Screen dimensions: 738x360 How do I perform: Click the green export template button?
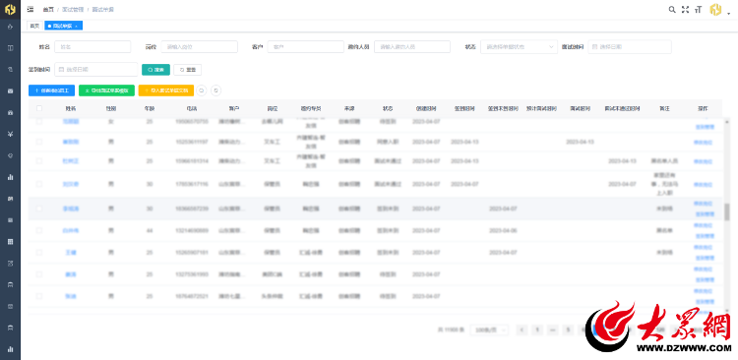pyautogui.click(x=107, y=90)
